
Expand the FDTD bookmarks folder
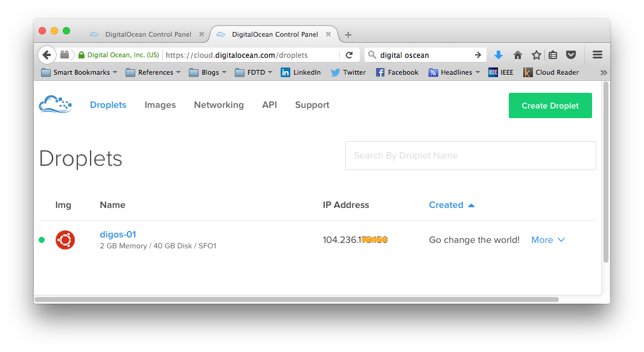(x=253, y=72)
